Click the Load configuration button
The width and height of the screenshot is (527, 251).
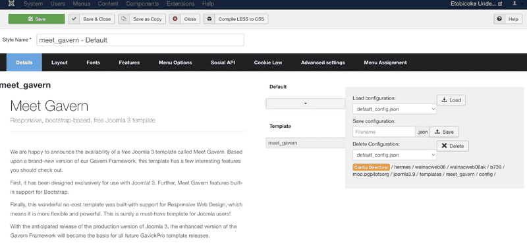click(451, 100)
